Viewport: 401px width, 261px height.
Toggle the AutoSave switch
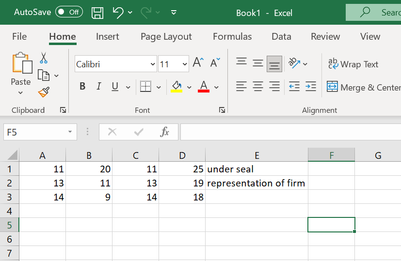coord(69,12)
